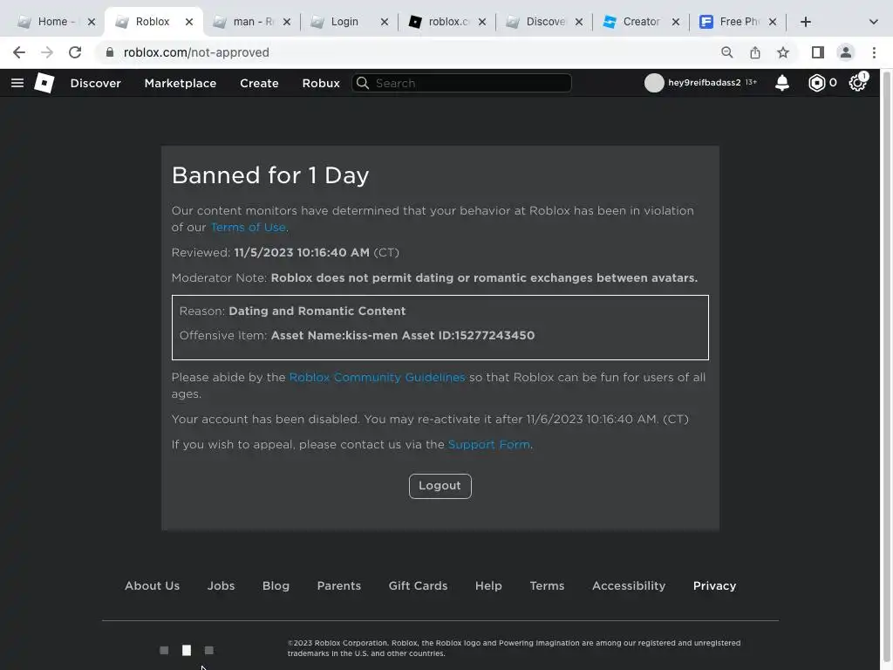Open Help footer link
Viewport: 893px width, 670px height.
[x=488, y=585]
